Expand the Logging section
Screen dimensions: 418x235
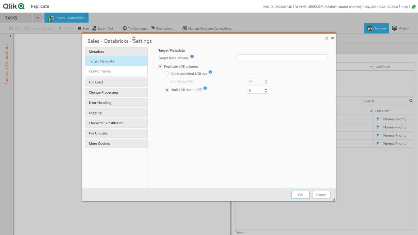coord(116,113)
